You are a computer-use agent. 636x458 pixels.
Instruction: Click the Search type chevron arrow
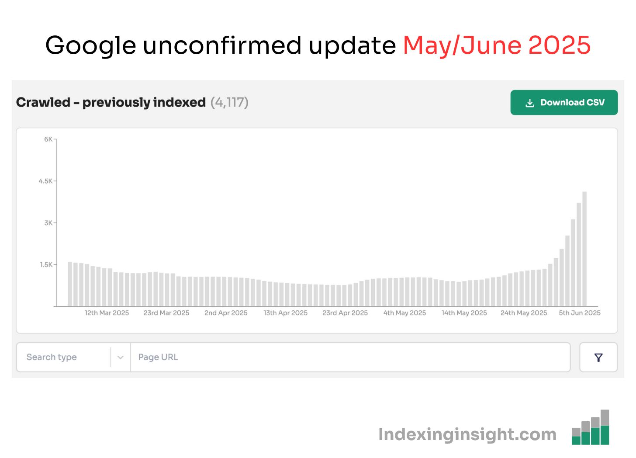(x=121, y=357)
